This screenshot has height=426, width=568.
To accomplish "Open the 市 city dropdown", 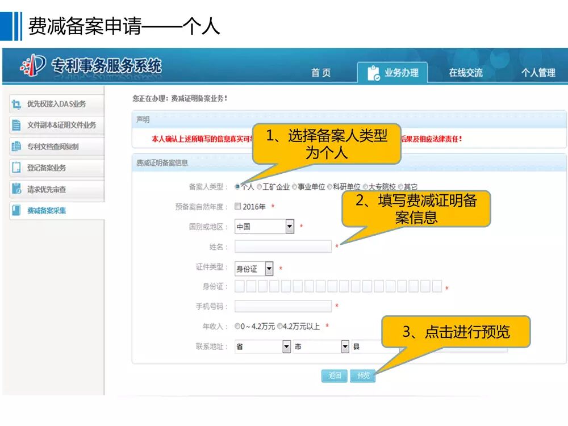I will pyautogui.click(x=321, y=346).
